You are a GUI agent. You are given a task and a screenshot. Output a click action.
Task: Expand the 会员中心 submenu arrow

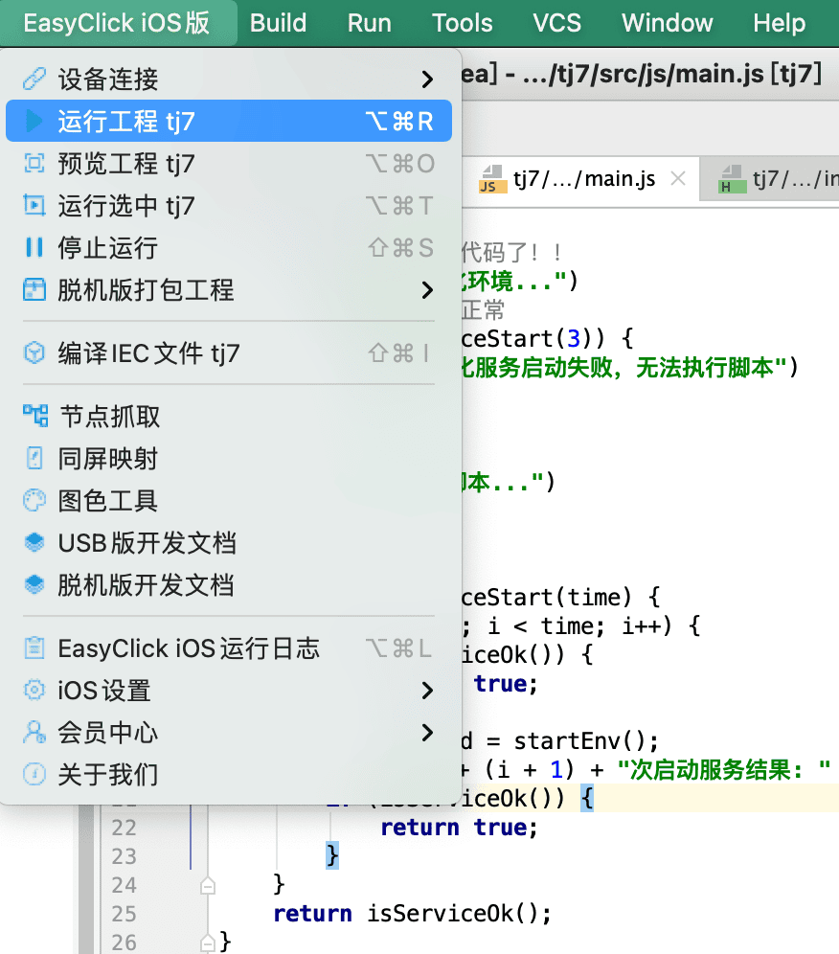427,733
